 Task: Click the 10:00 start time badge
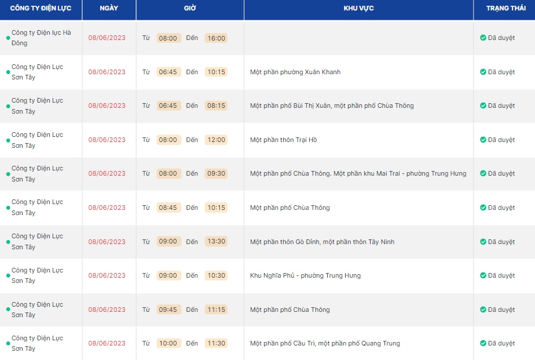pyautogui.click(x=168, y=343)
